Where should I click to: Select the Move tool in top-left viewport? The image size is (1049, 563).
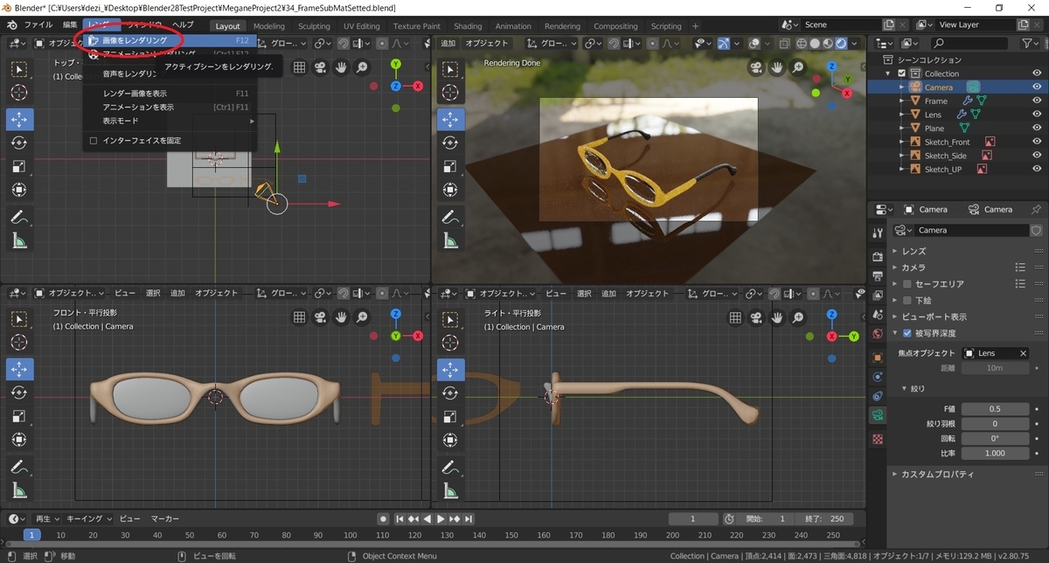(x=19, y=119)
